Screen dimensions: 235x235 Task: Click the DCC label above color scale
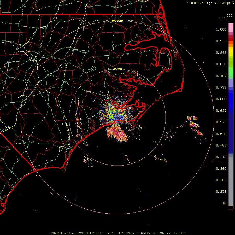(230, 16)
